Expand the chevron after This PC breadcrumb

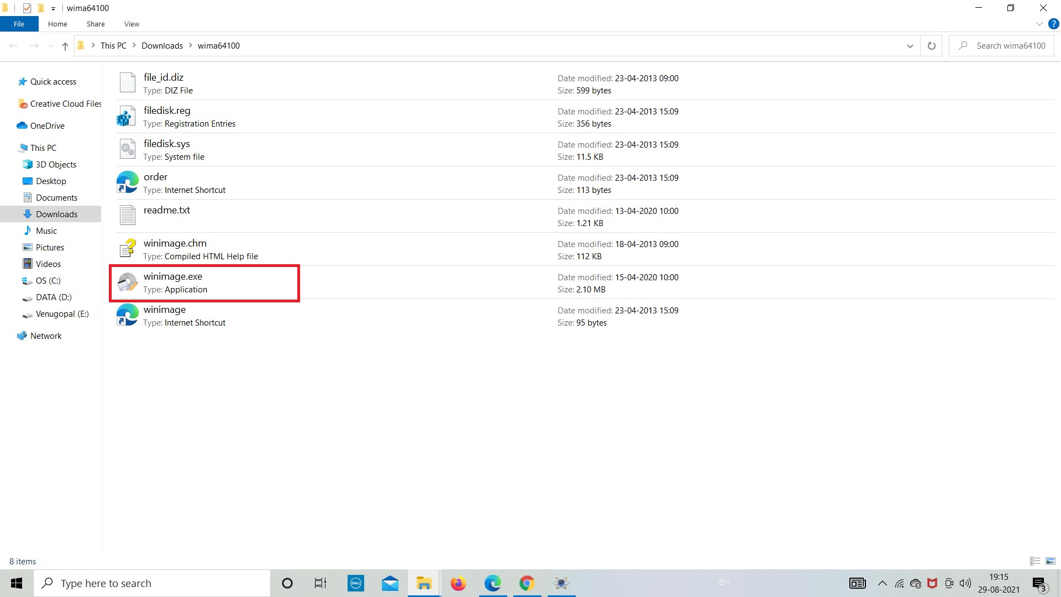tap(134, 45)
